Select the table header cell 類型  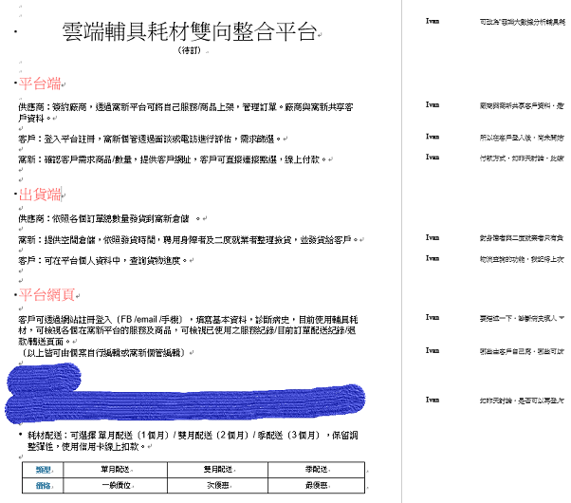click(x=43, y=470)
